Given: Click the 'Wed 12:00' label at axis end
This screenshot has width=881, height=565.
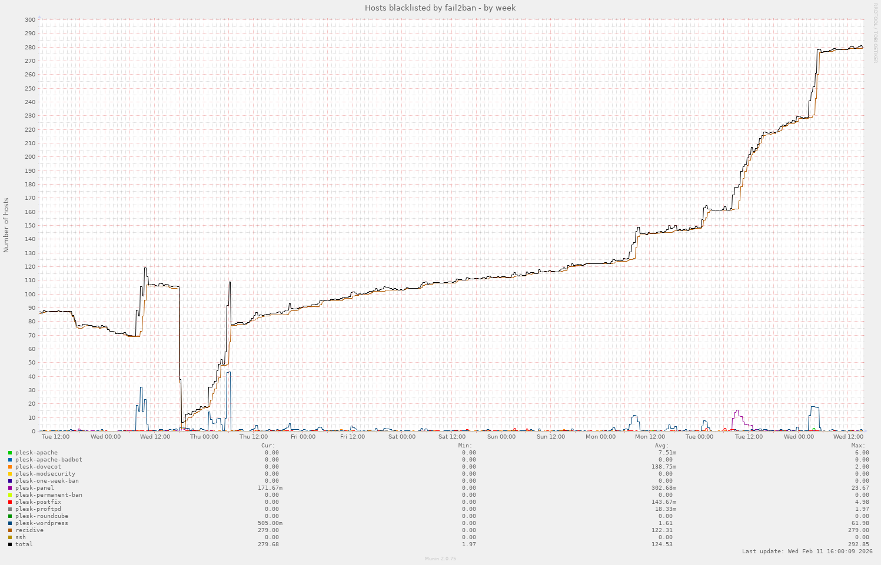Looking at the screenshot, I should pos(848,437).
